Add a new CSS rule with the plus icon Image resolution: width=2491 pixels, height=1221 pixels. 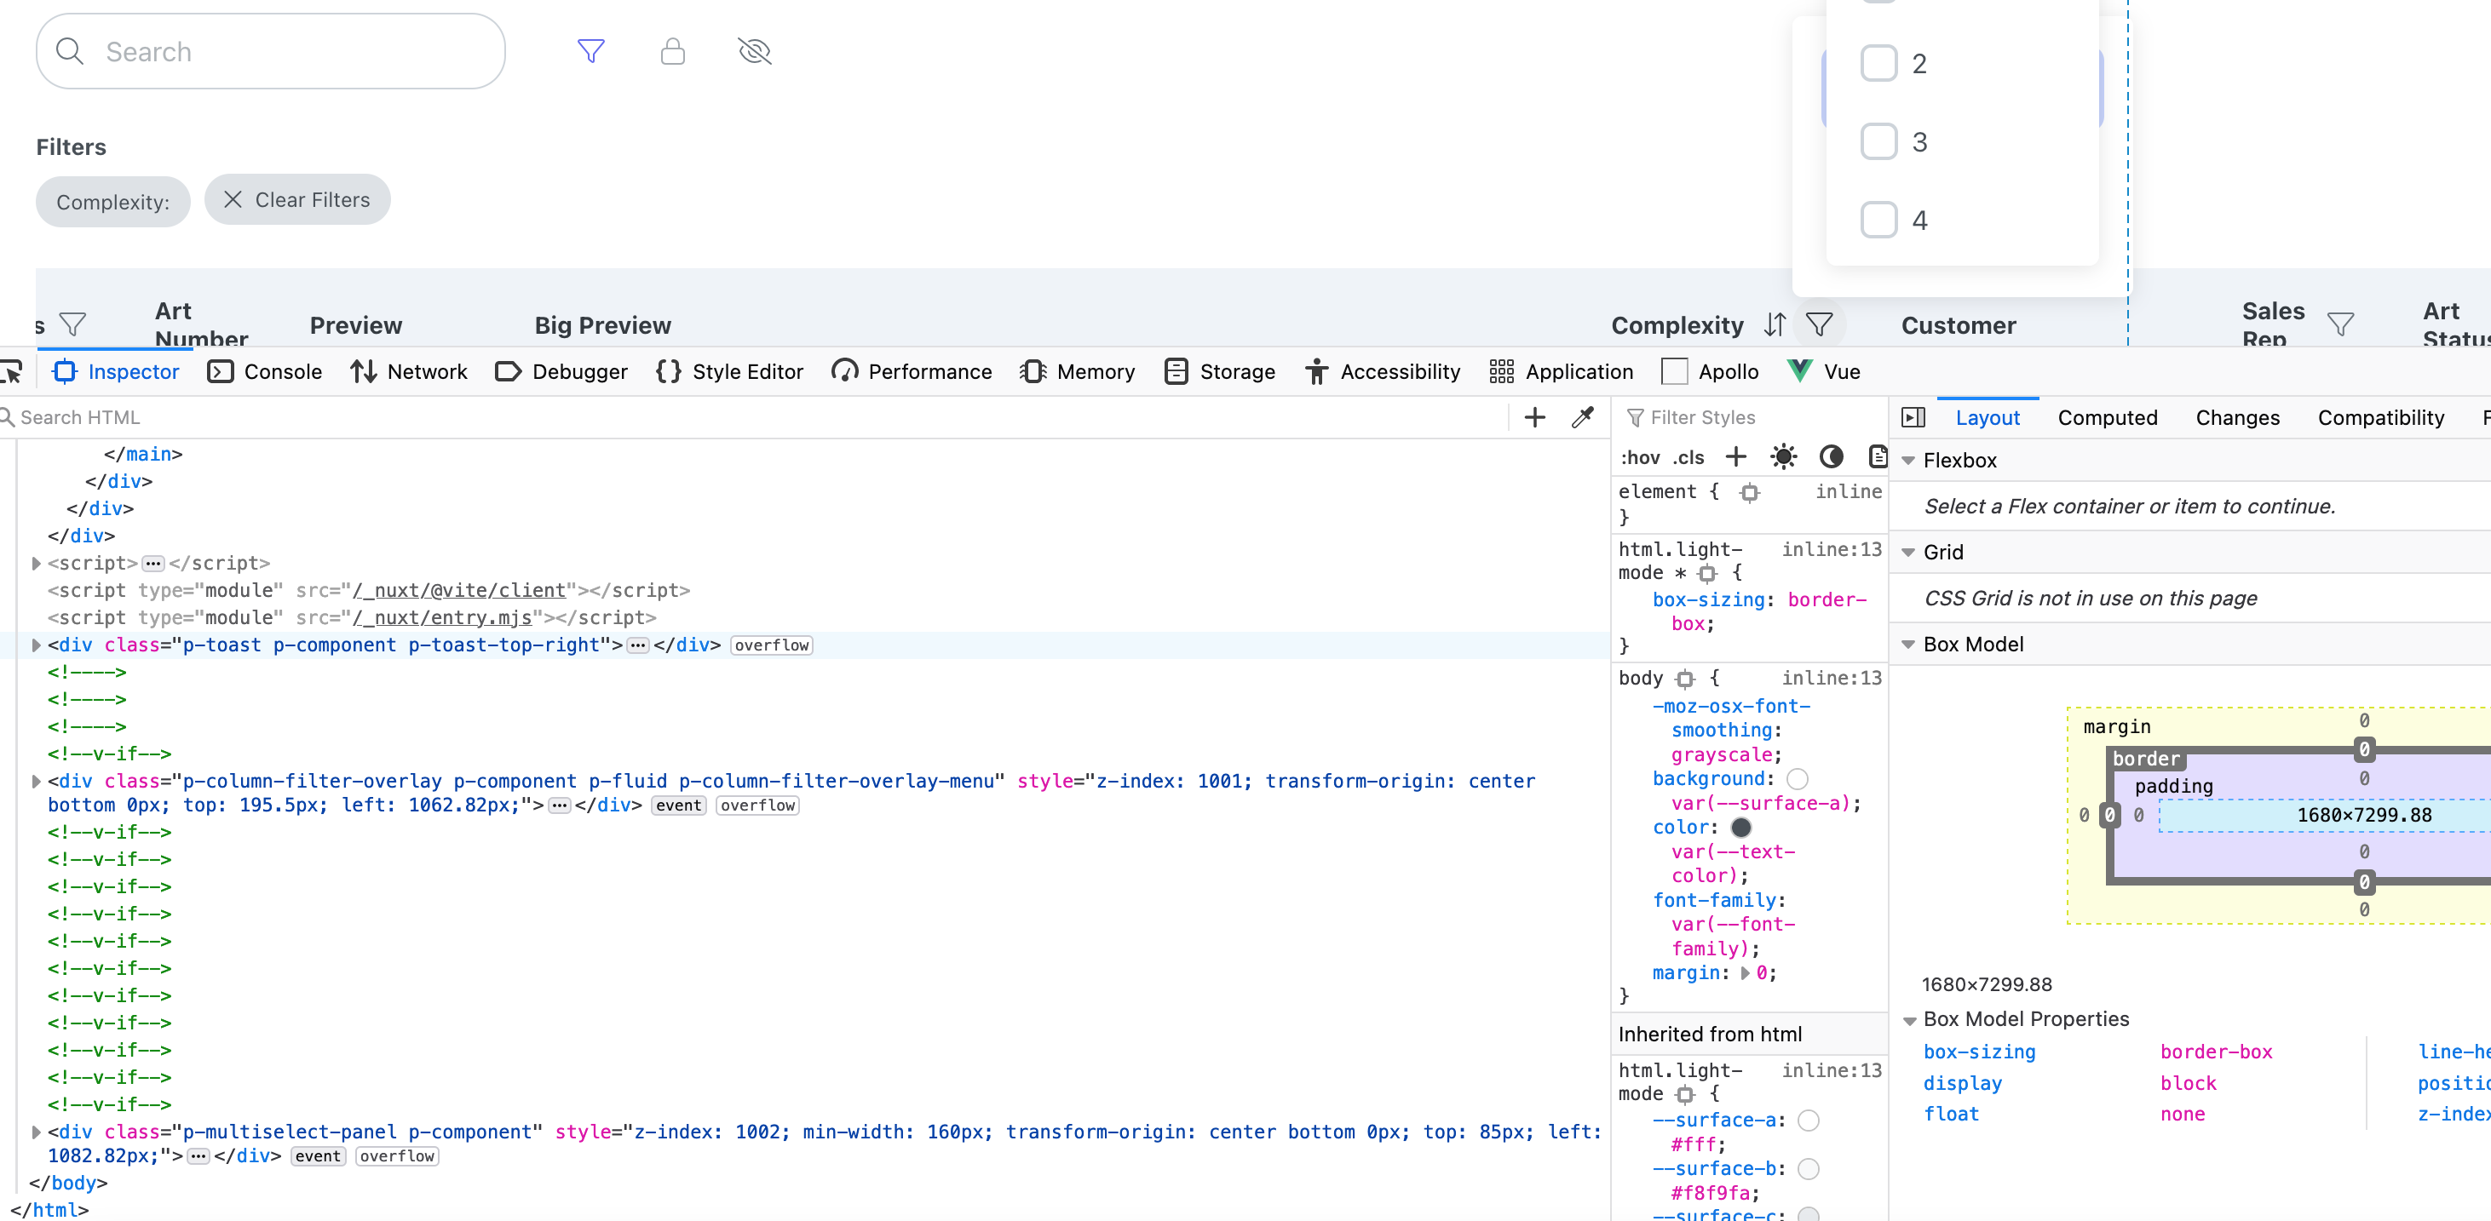click(x=1735, y=456)
